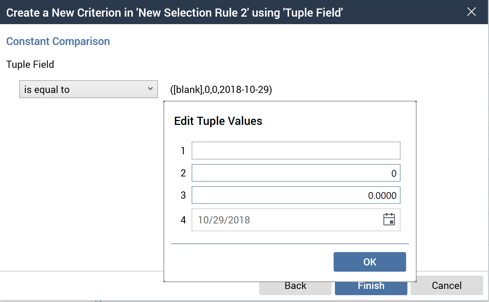Click tuple field 1 text box

(x=296, y=150)
